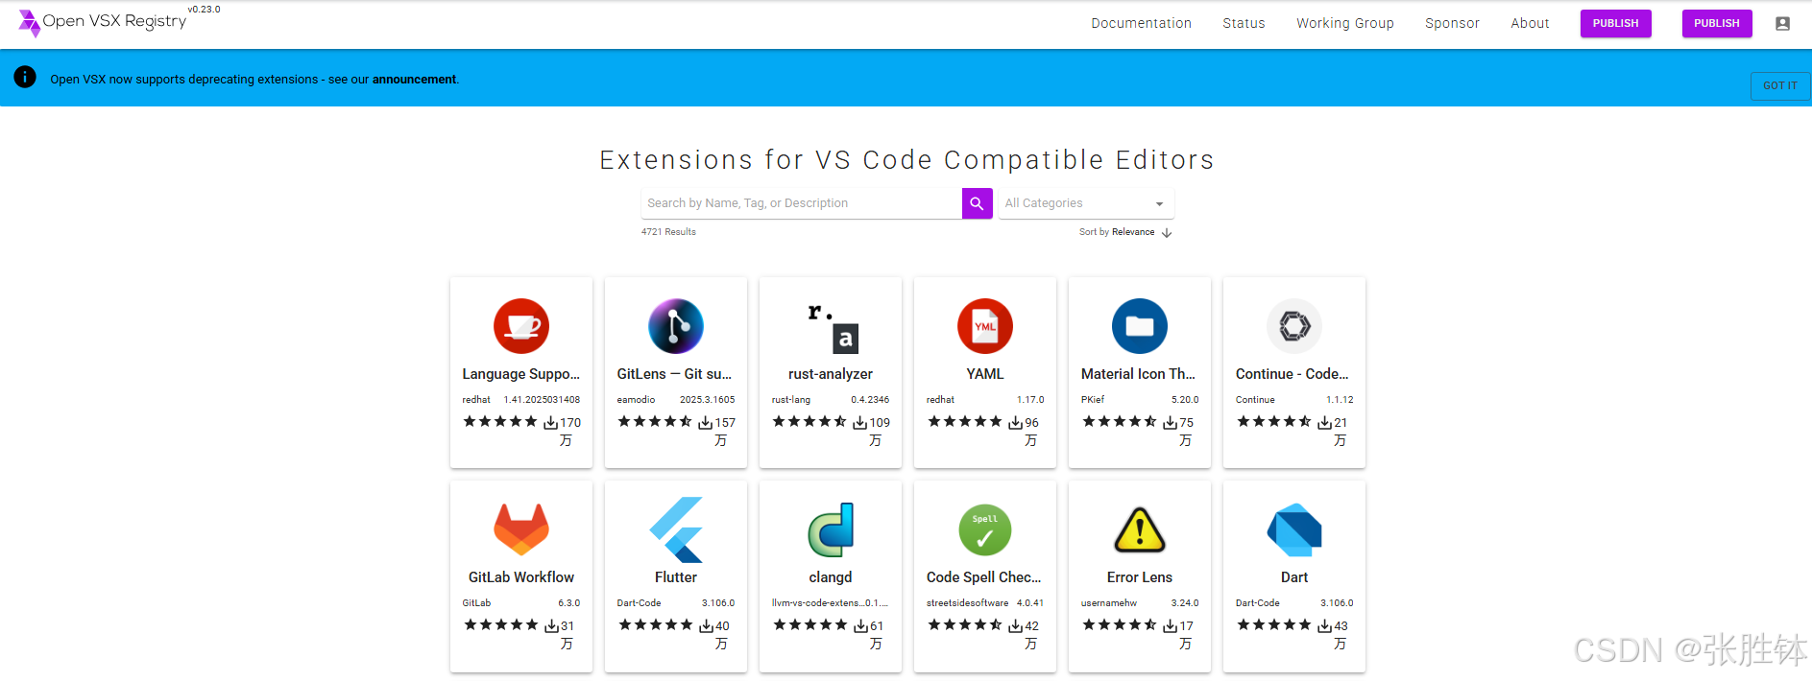The height and width of the screenshot is (681, 1812).
Task: Click the usernamehw publisher name
Action: [1109, 603]
